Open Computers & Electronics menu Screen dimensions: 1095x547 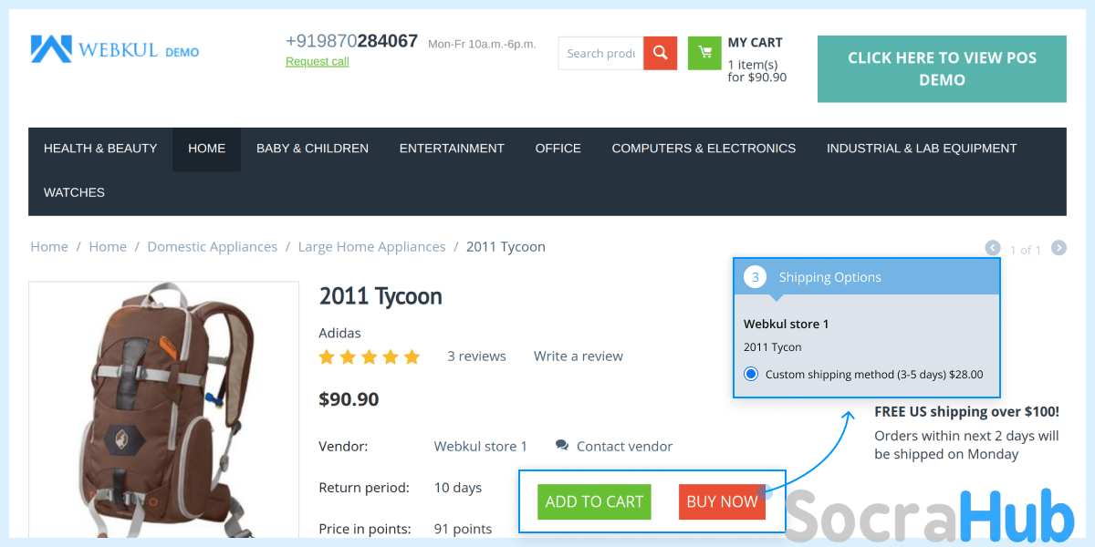point(704,149)
